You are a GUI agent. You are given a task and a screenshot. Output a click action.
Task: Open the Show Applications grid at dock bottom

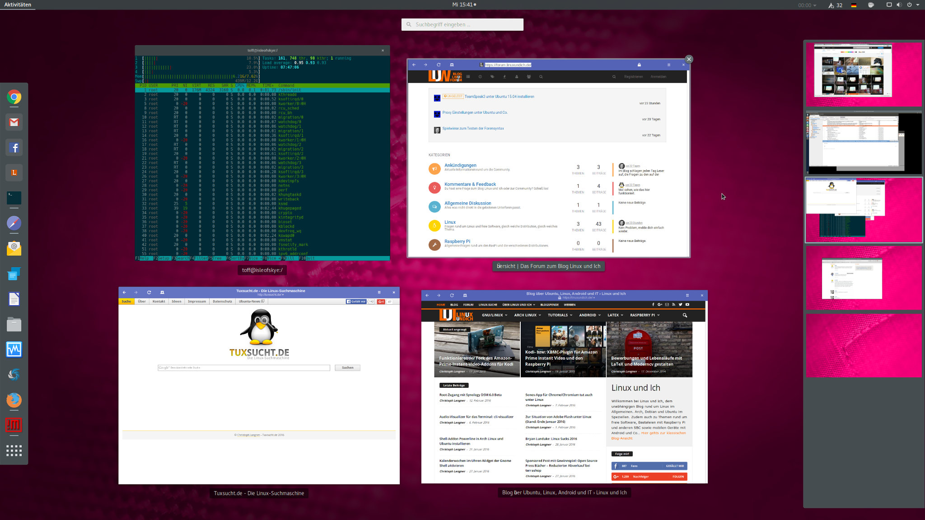[14, 450]
